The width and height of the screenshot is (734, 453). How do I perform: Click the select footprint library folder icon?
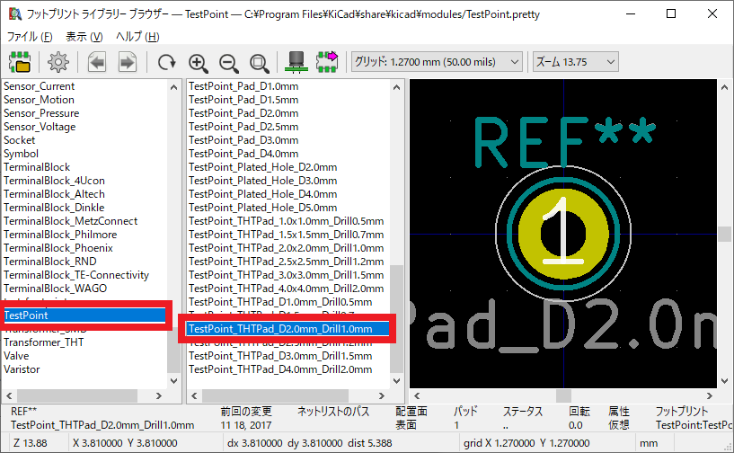[20, 62]
